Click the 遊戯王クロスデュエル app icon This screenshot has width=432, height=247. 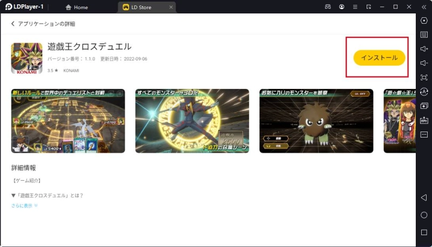(26, 58)
